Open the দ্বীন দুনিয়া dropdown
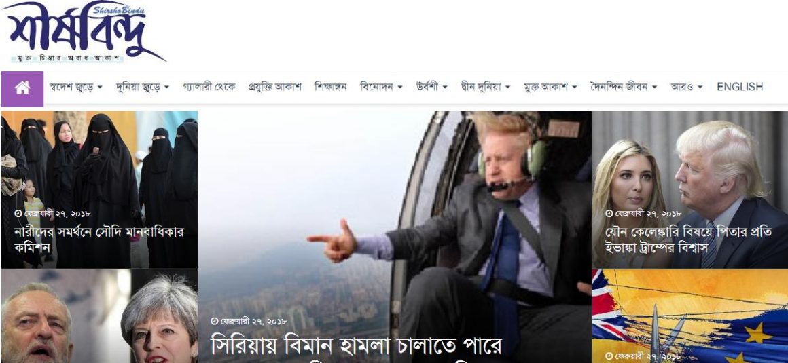This screenshot has height=363, width=788. pyautogui.click(x=486, y=87)
